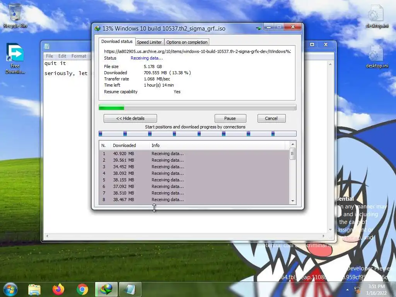Launch Google Chrome from the taskbar
Image resolution: width=396 pixels, height=297 pixels.
[82, 289]
